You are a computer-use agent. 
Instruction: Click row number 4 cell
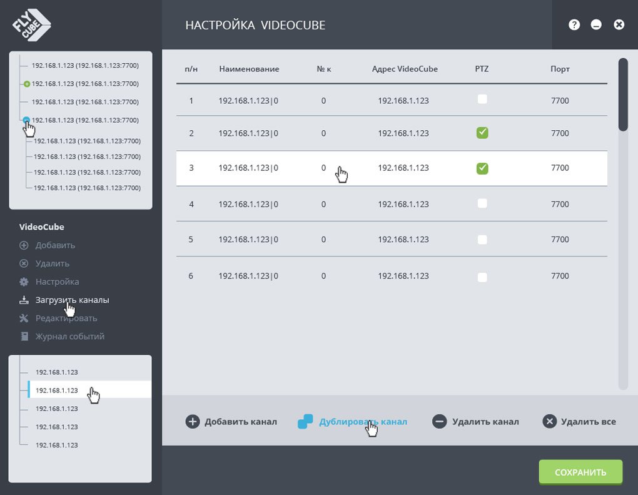pyautogui.click(x=191, y=204)
